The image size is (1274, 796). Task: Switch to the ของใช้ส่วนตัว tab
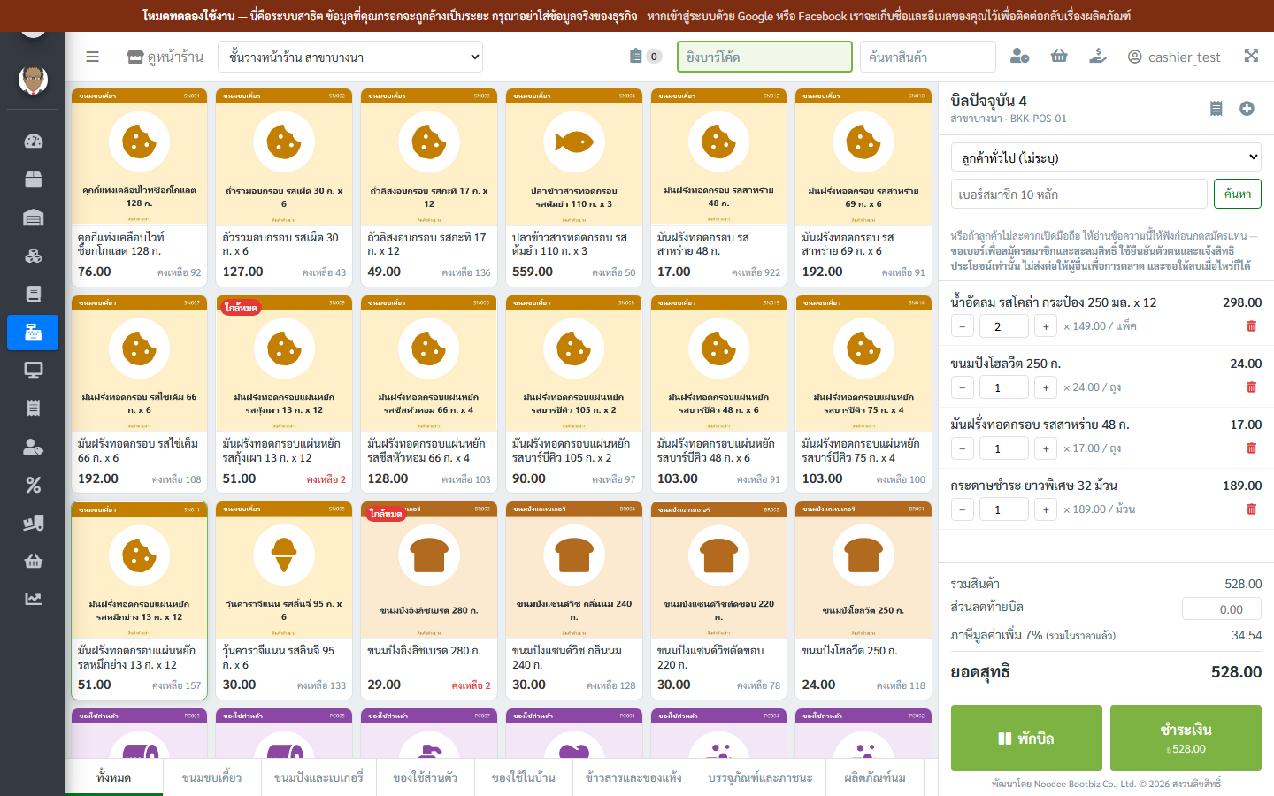click(x=426, y=777)
